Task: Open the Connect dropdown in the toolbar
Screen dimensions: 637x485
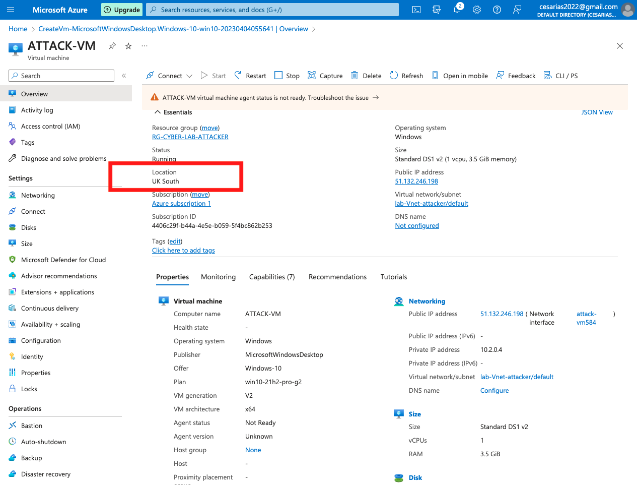Action: [x=169, y=76]
